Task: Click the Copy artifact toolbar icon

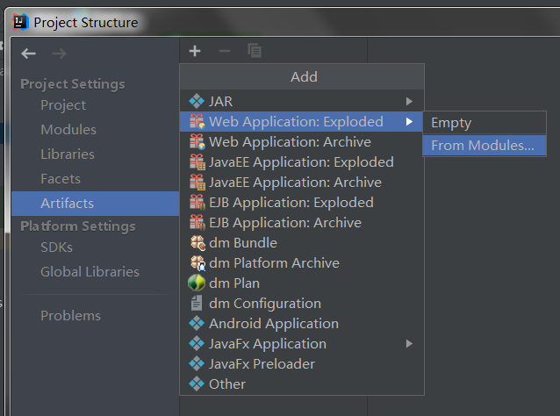Action: (x=255, y=51)
